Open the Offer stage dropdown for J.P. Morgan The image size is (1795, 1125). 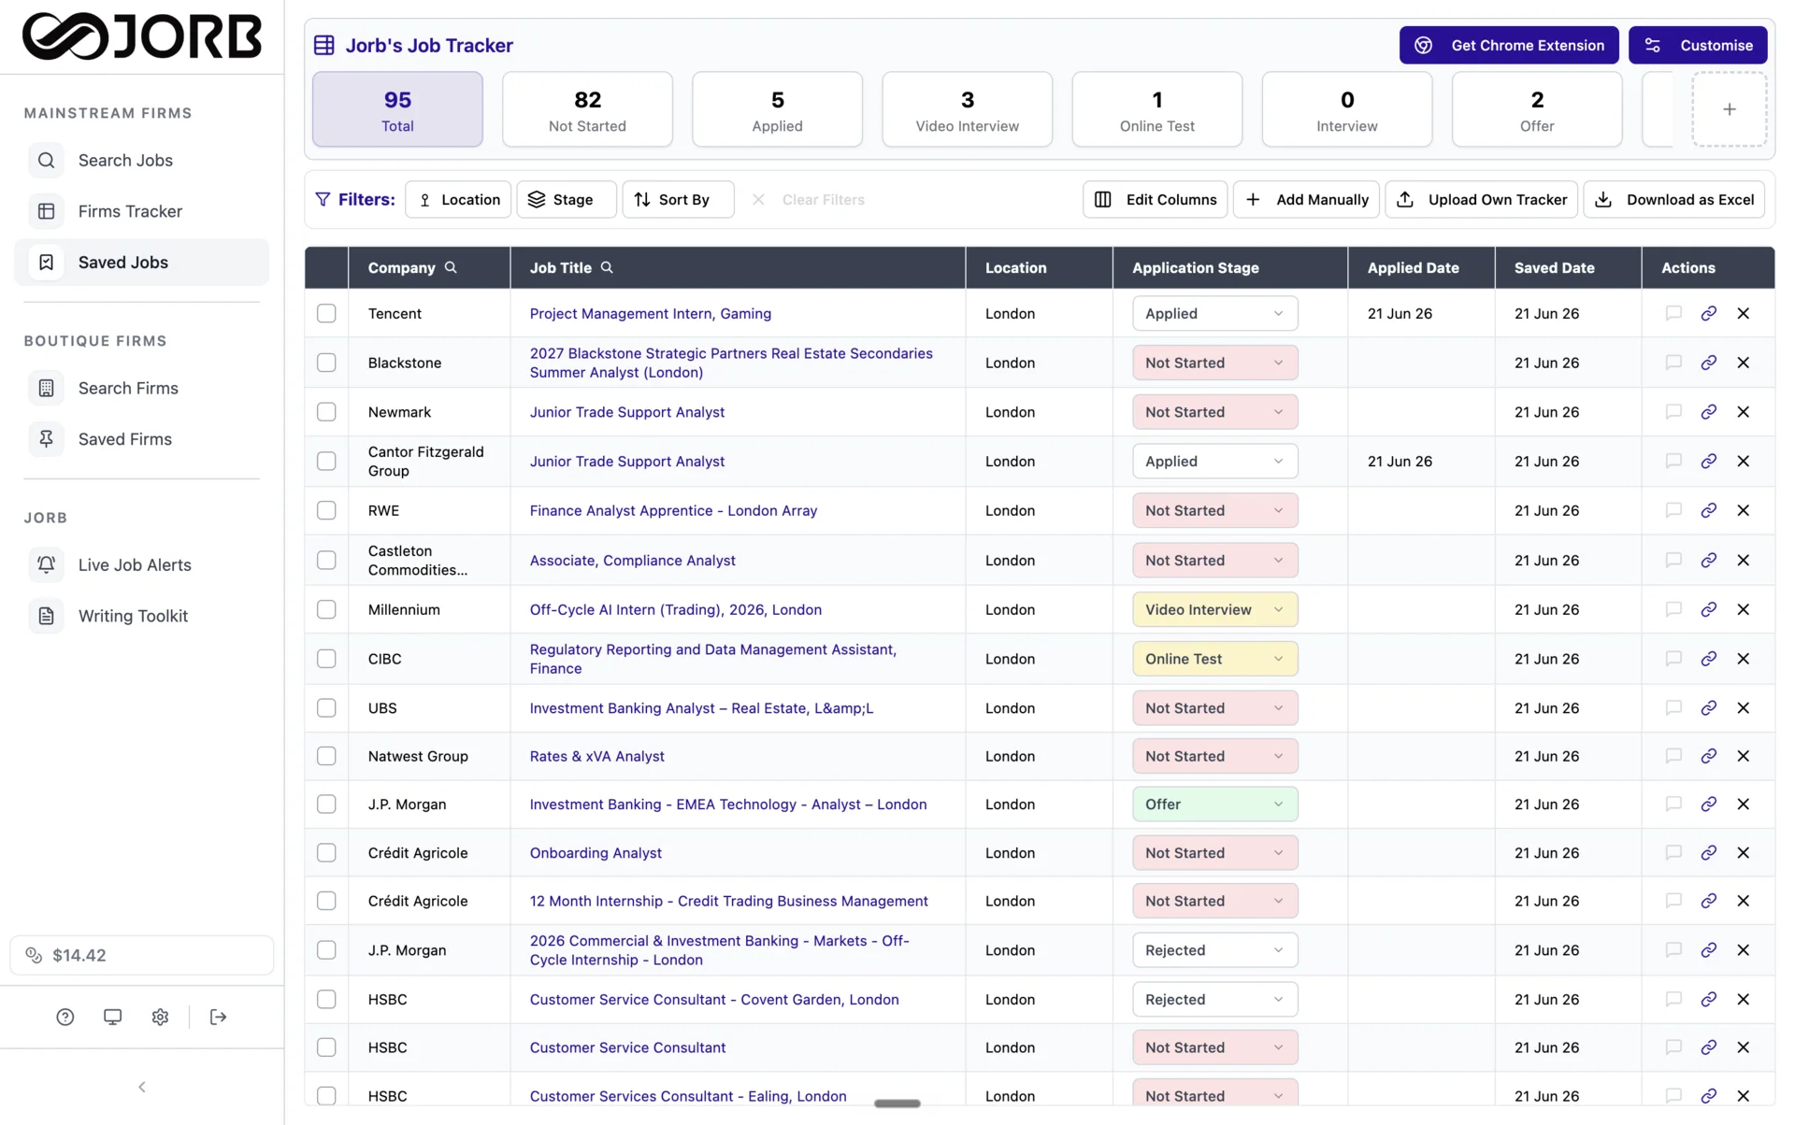coord(1214,805)
